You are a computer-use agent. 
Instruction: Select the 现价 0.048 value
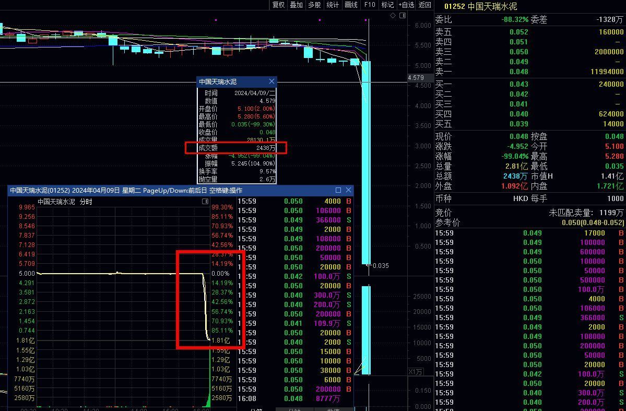(518, 137)
